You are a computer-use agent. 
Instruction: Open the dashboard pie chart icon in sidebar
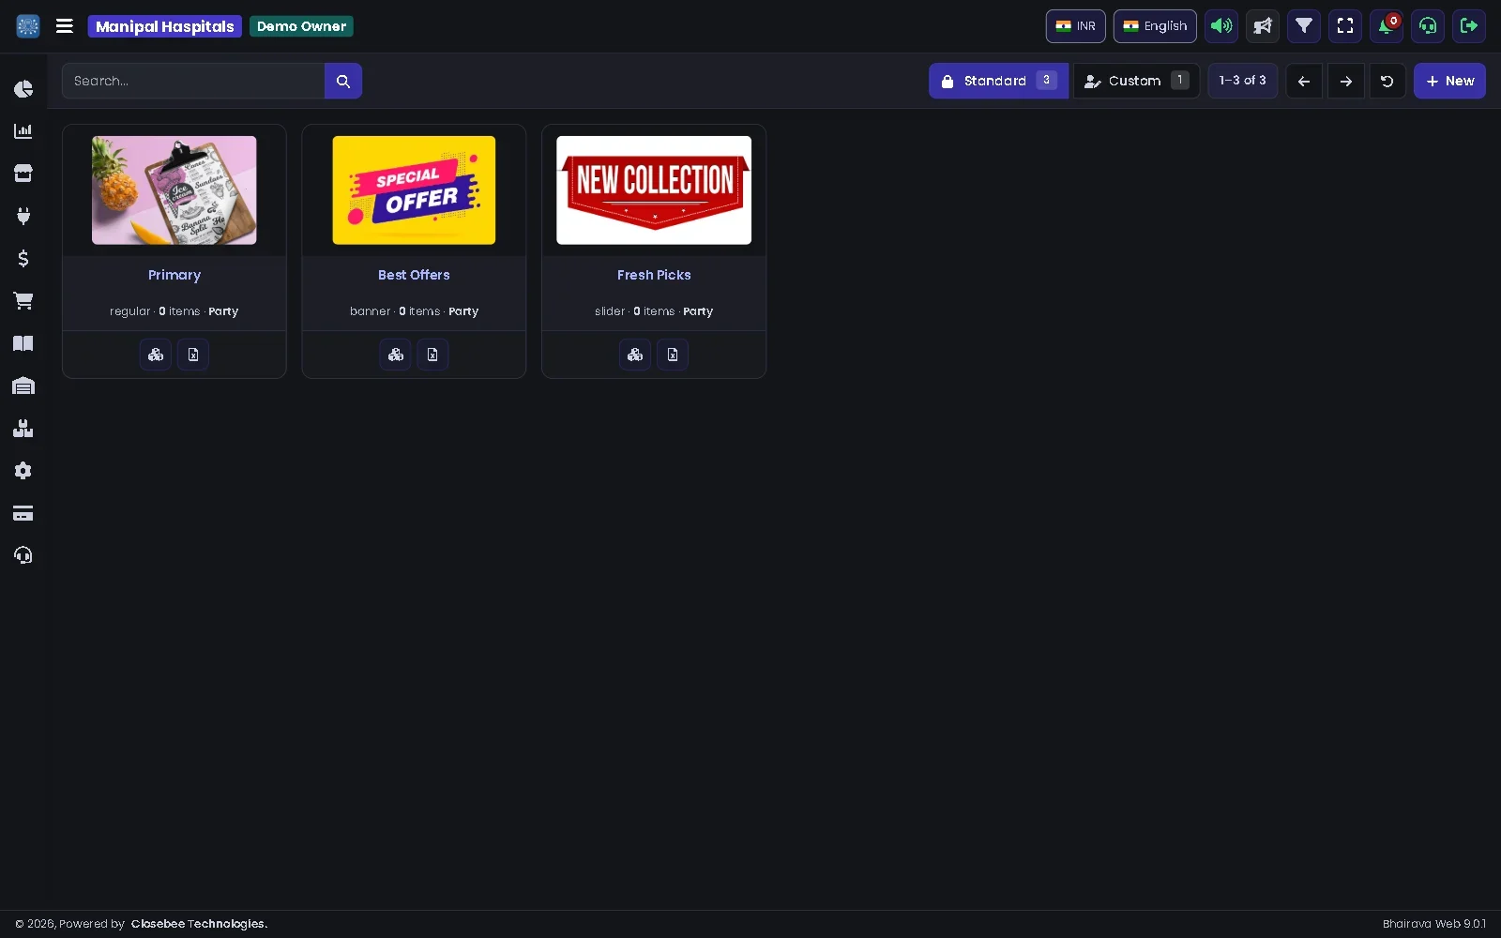23,89
